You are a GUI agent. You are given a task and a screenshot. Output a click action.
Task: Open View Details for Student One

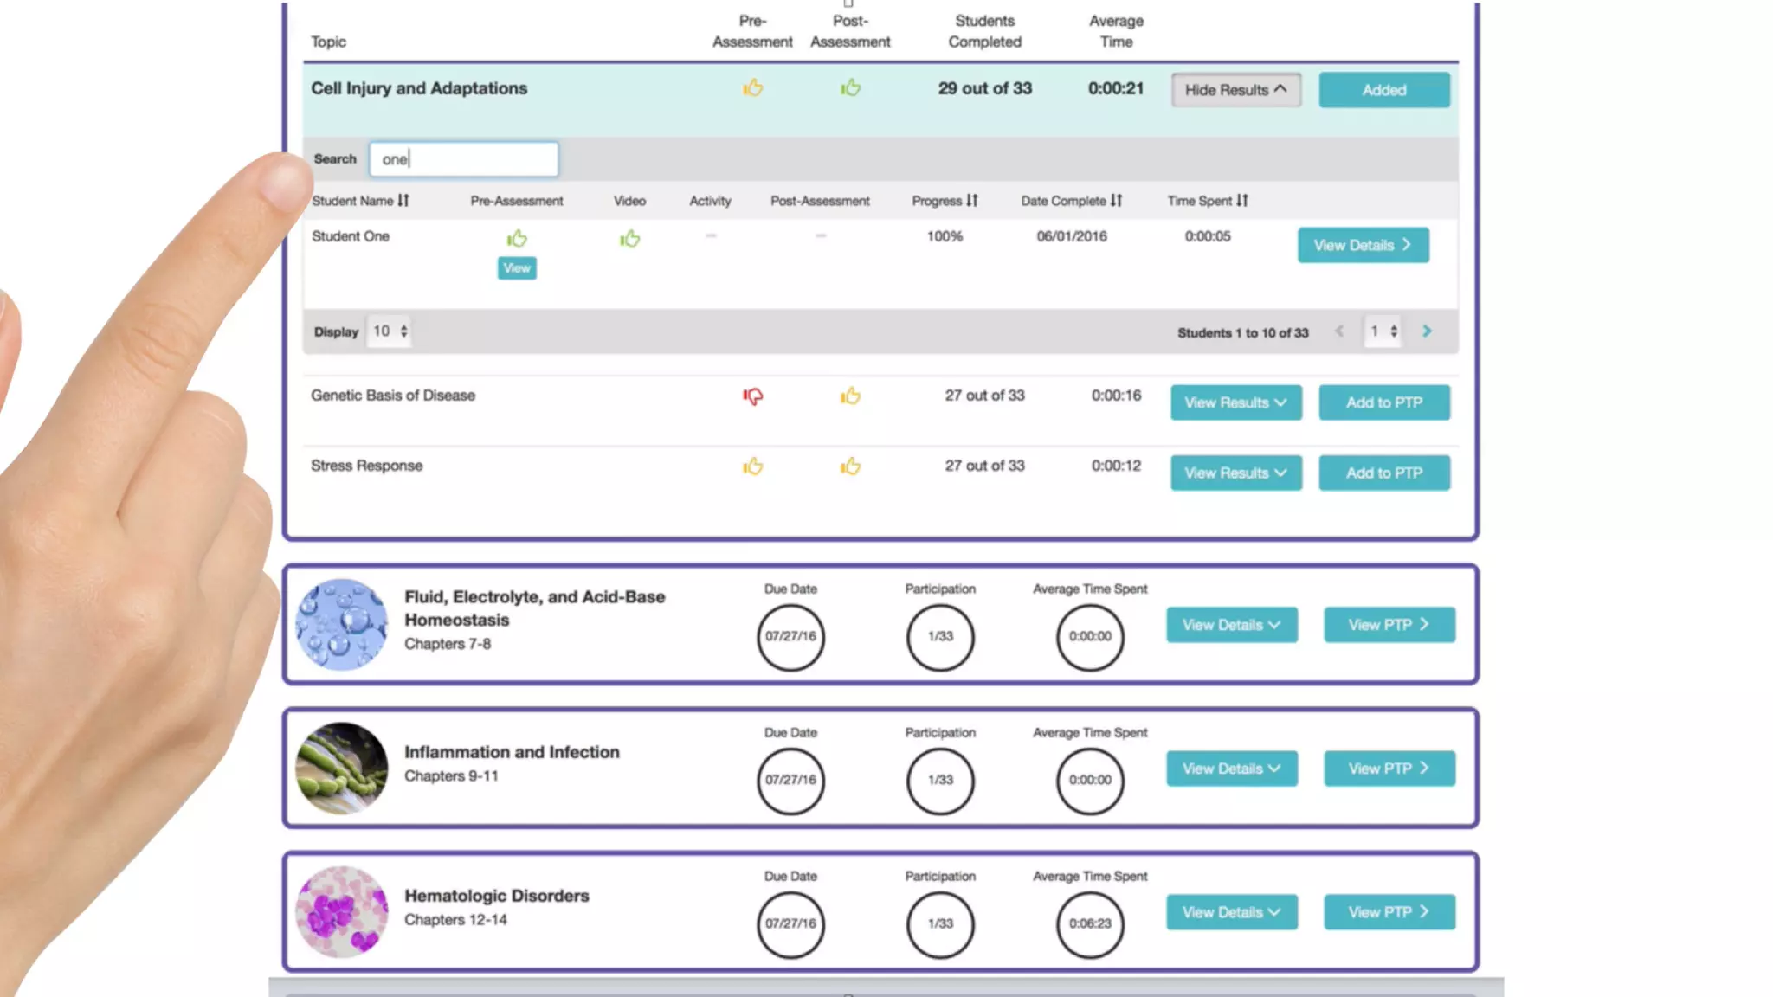(x=1363, y=246)
